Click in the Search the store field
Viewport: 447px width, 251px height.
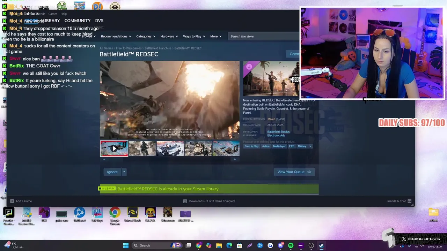[264, 36]
